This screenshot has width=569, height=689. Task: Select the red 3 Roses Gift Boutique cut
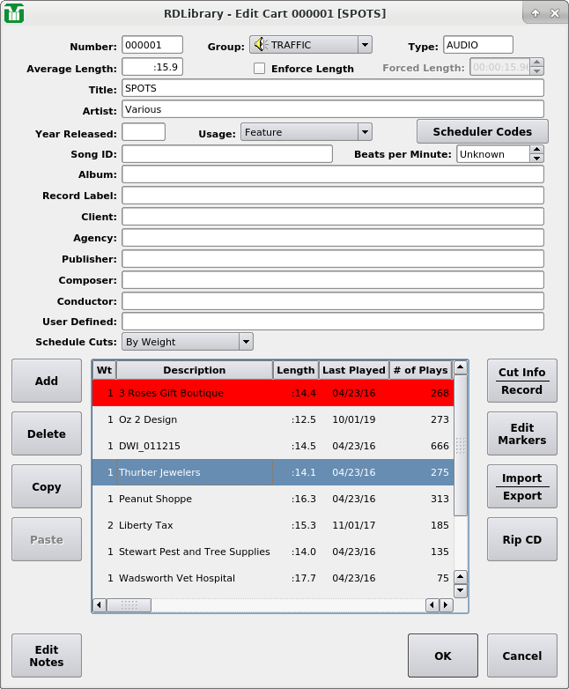point(273,393)
